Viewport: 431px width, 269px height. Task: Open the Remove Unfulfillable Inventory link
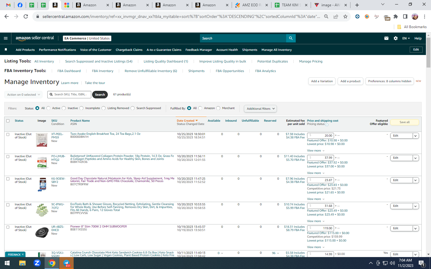pyautogui.click(x=151, y=71)
